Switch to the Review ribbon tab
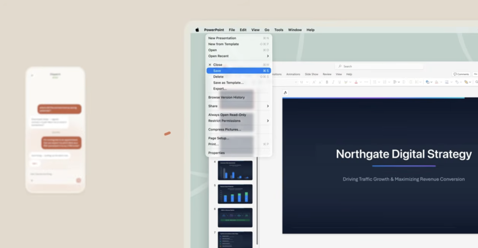The width and height of the screenshot is (478, 248). coord(327,74)
